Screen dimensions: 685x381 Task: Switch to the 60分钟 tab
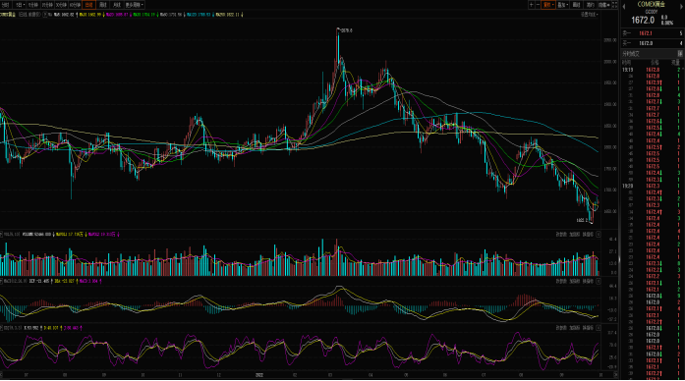click(75, 5)
